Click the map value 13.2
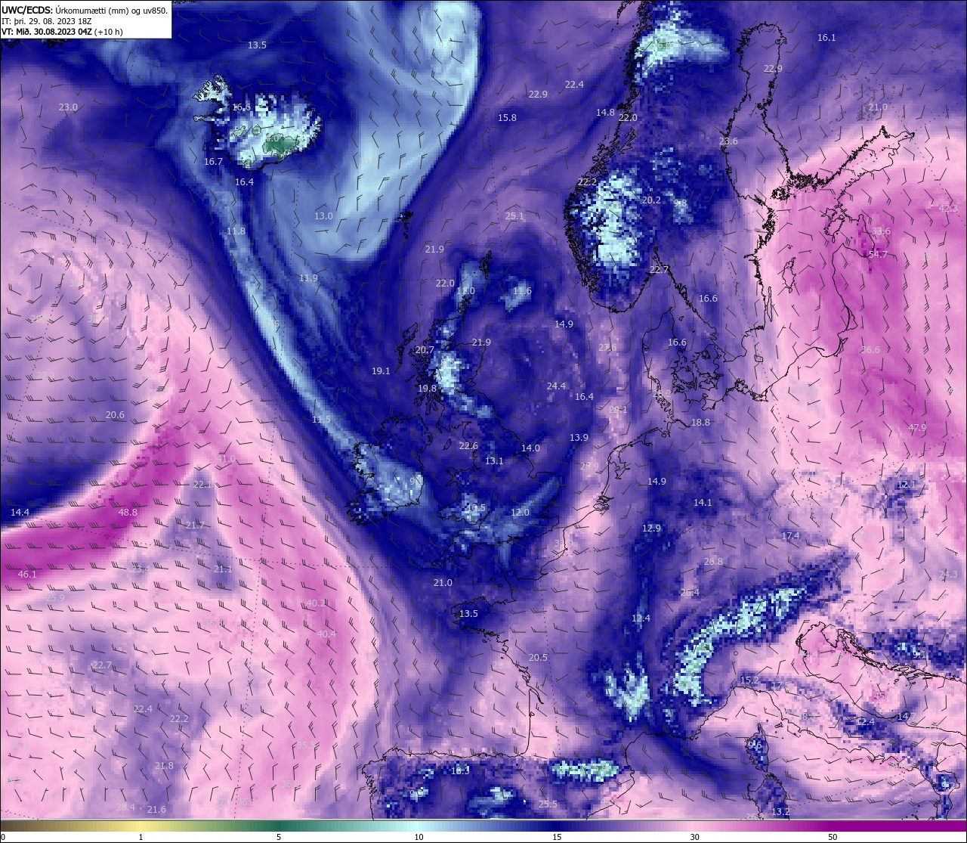 tap(780, 812)
